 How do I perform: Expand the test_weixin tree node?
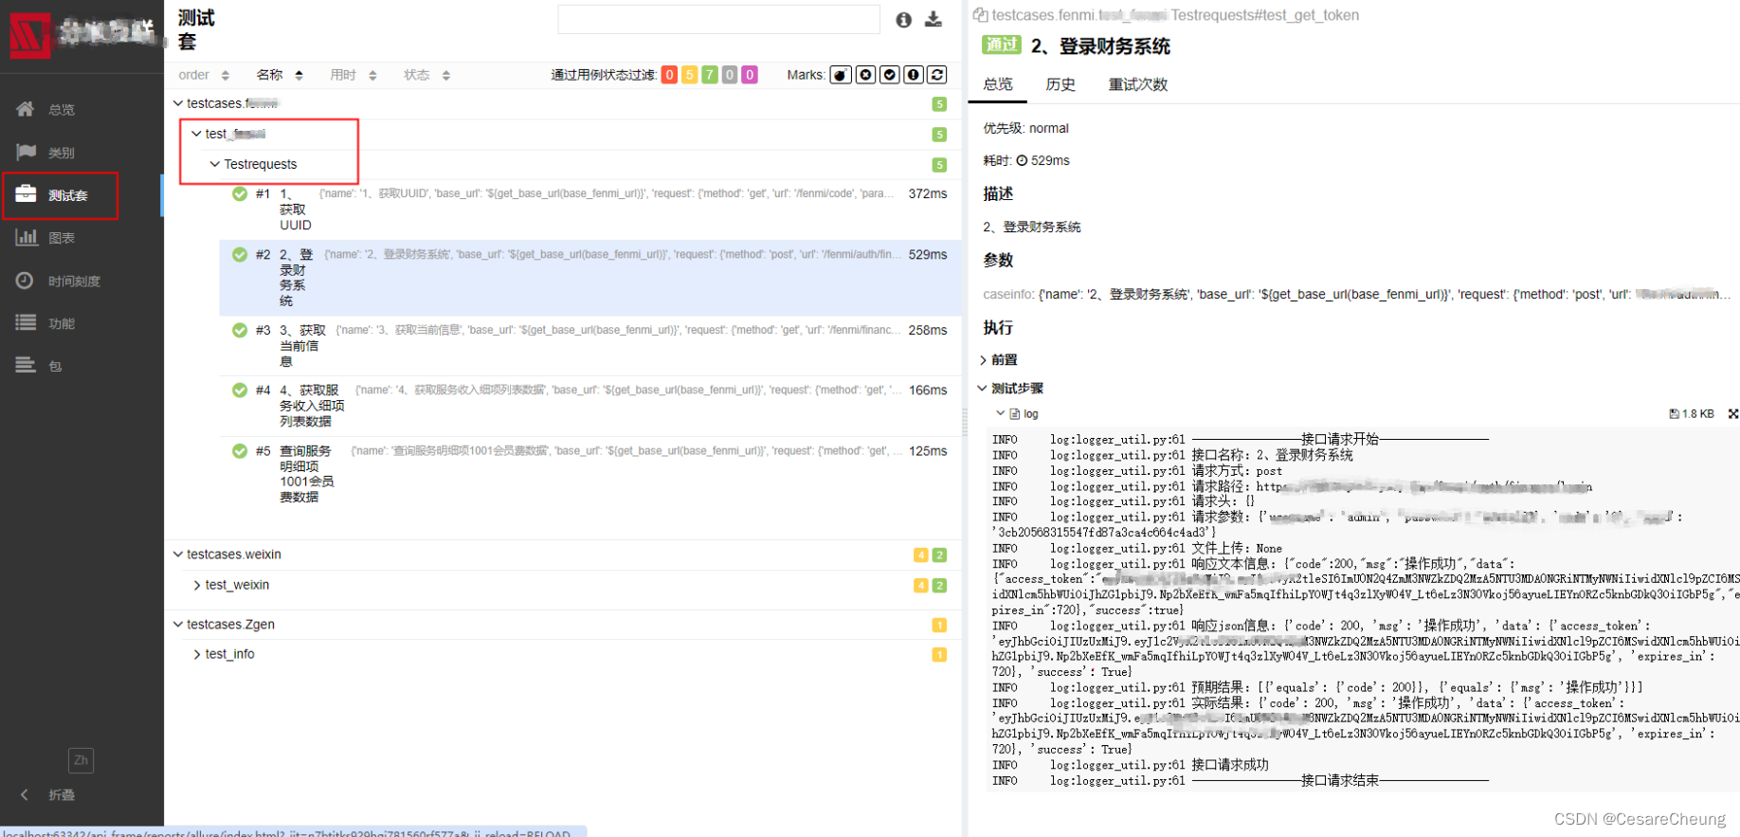pos(197,585)
